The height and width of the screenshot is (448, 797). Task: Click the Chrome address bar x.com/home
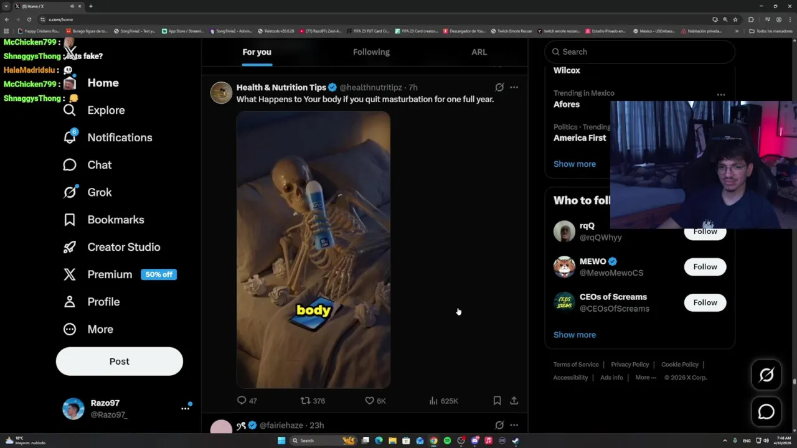(61, 19)
